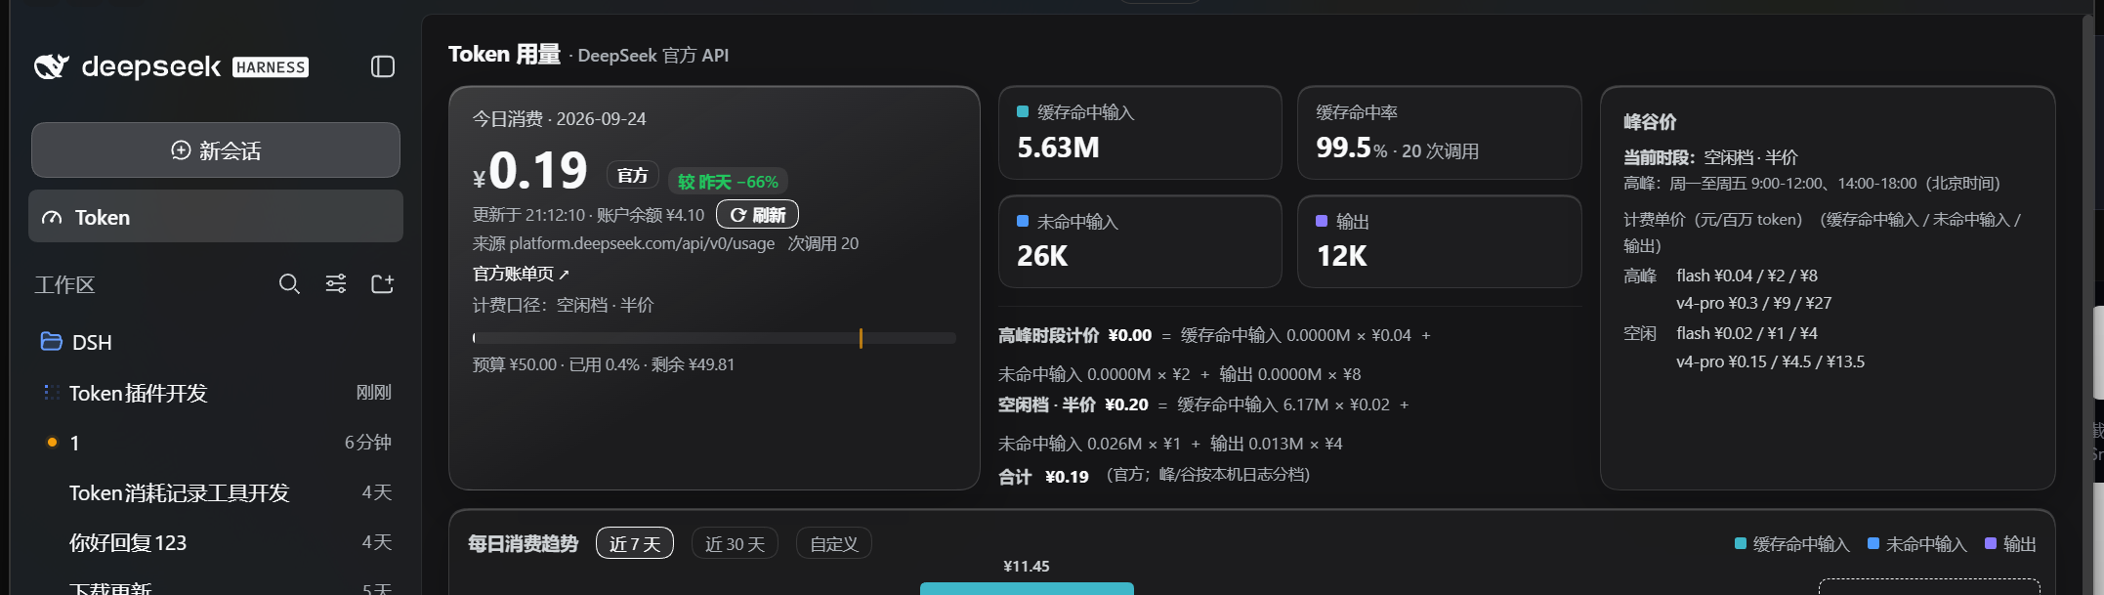Click 缓存命中率 99.5% card

click(1439, 133)
